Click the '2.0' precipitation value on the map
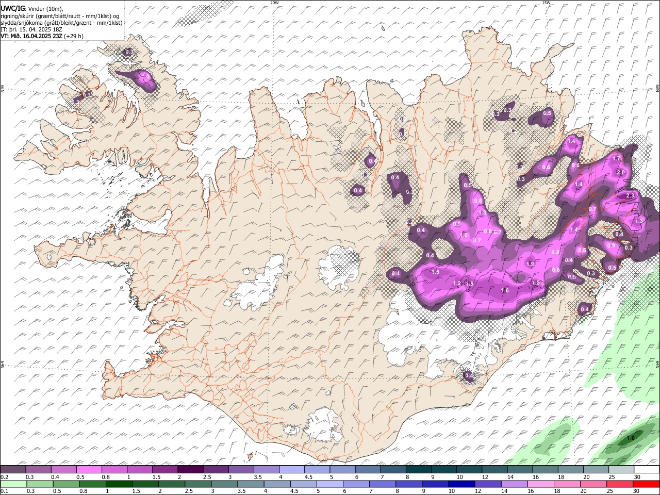This screenshot has width=660, height=495. [x=621, y=172]
